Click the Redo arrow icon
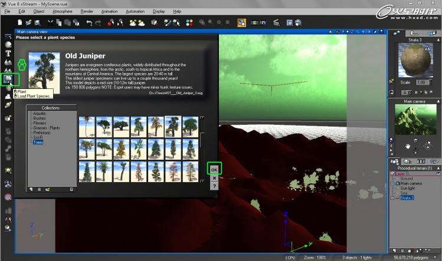The image size is (442, 261). point(98,23)
